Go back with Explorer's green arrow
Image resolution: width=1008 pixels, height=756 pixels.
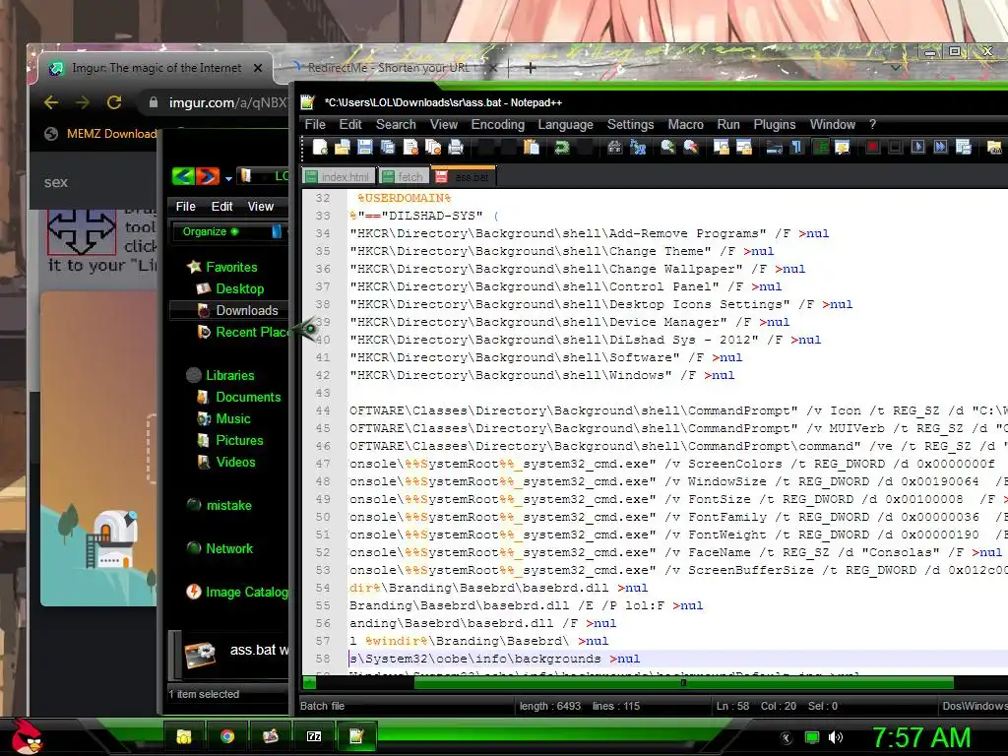tap(184, 175)
